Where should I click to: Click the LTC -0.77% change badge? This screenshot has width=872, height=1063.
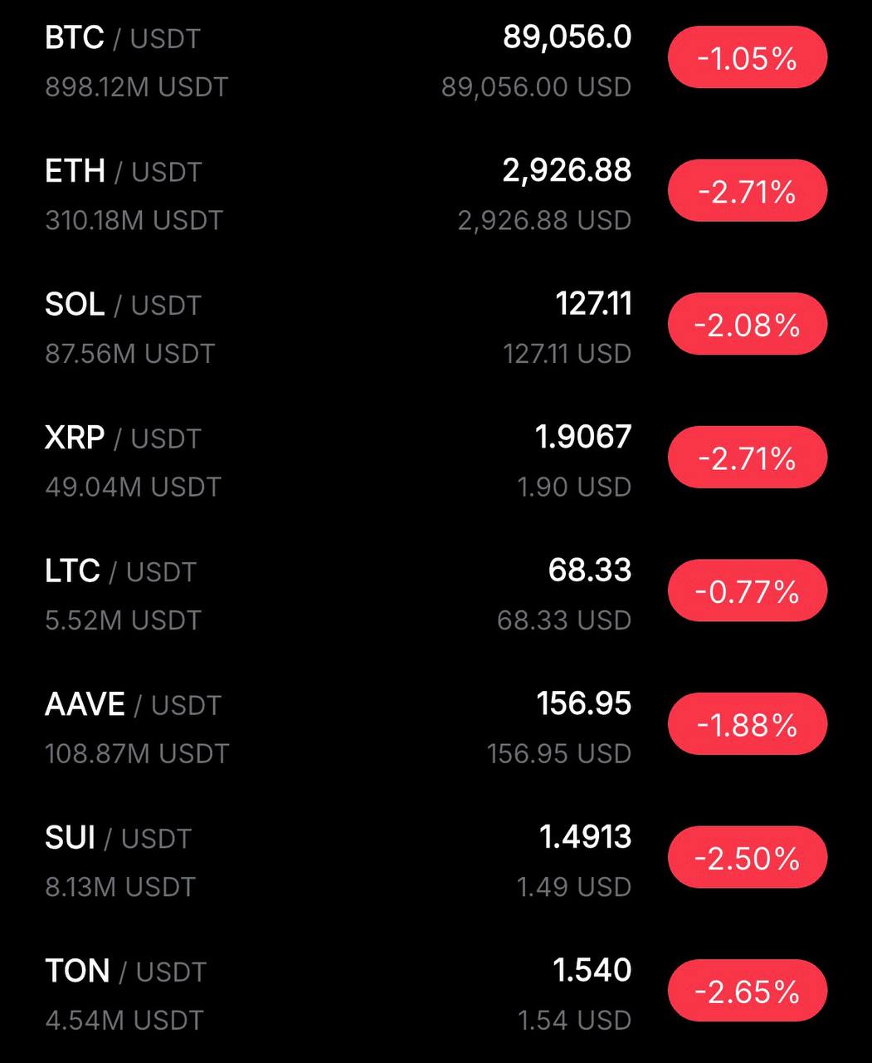(x=747, y=591)
